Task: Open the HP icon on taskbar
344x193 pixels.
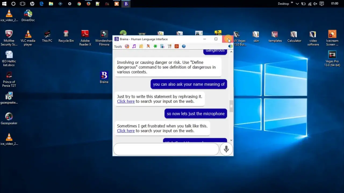Action: (32, 4)
